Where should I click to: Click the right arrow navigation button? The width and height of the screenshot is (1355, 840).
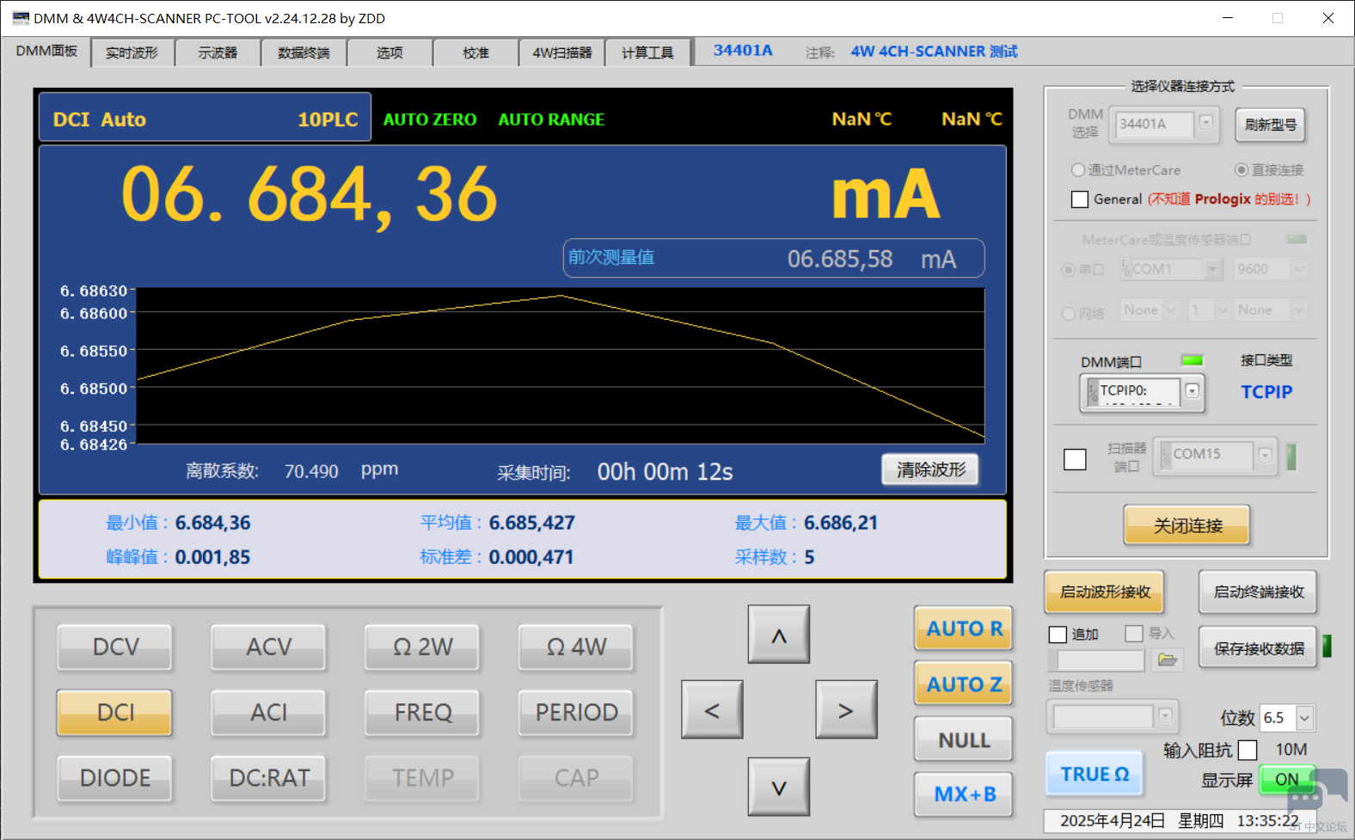point(846,709)
